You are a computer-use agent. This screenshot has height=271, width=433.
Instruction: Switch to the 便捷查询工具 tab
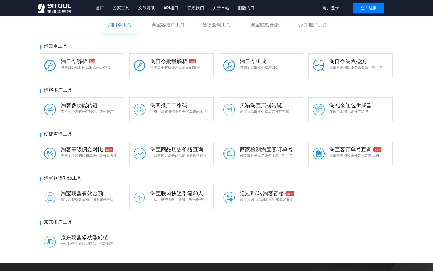(x=216, y=25)
